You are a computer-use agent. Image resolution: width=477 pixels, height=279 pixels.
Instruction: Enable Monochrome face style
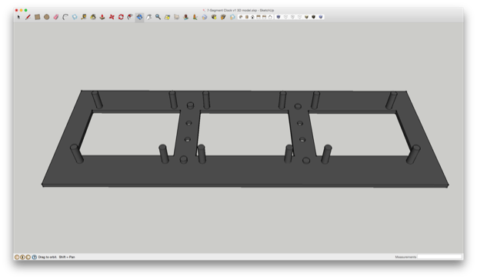320,17
